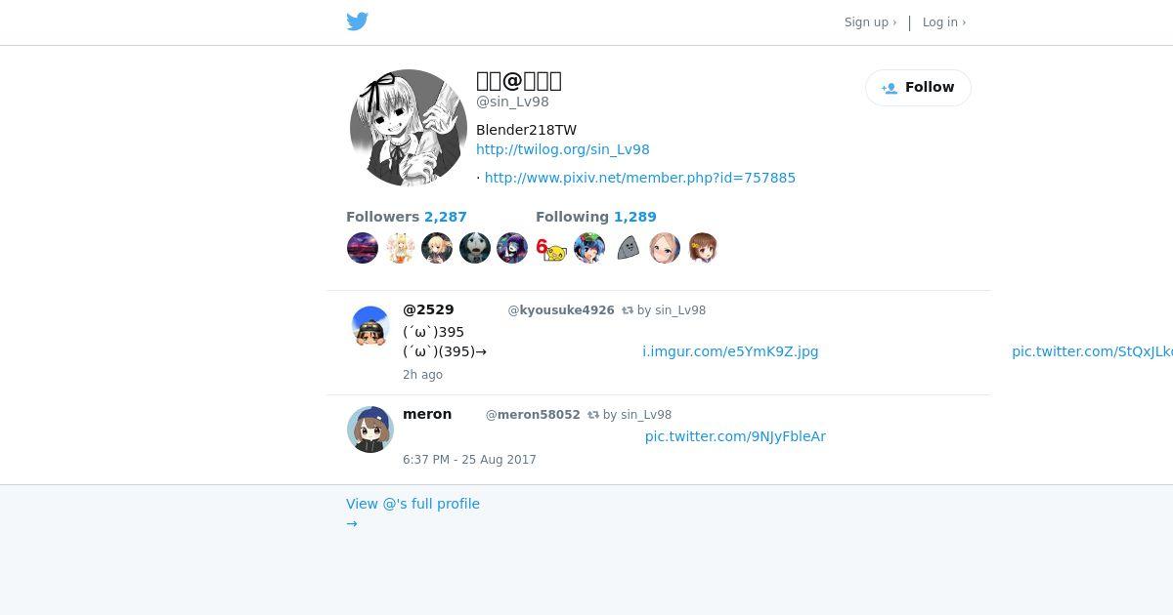Click the Twitter bird logo
The image size is (1173, 615).
358,21
